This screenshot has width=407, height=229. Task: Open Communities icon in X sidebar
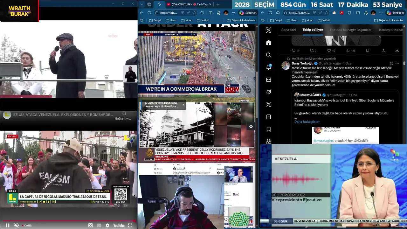pos(268,141)
